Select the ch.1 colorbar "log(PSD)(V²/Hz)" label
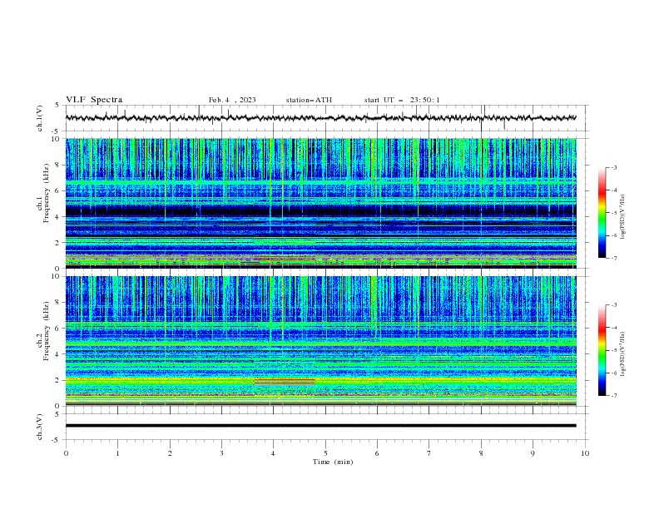659x509 pixels. [622, 217]
